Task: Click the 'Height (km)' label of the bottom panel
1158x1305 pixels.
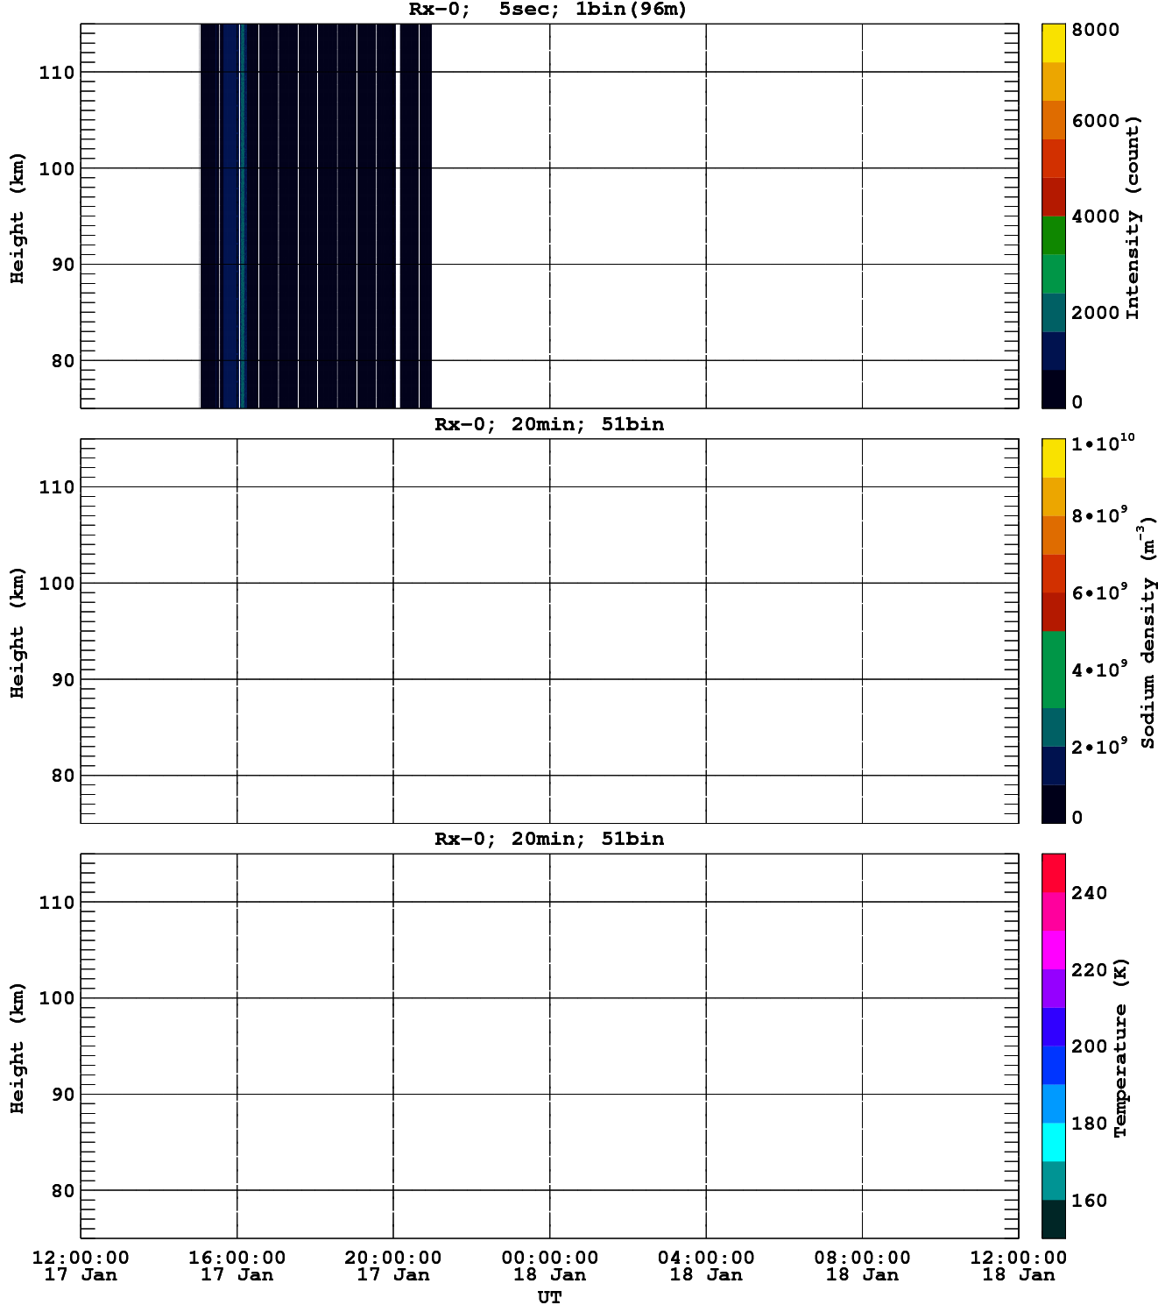Action: tap(18, 1048)
